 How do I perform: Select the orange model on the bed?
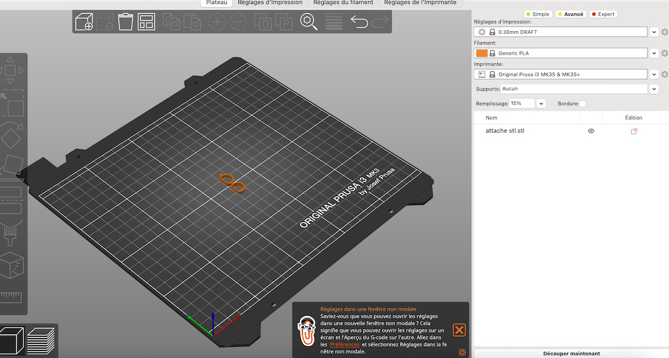[232, 184]
